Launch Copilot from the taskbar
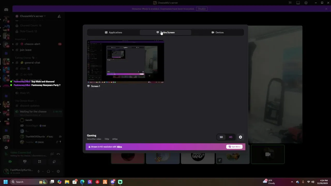 [x=59, y=182]
